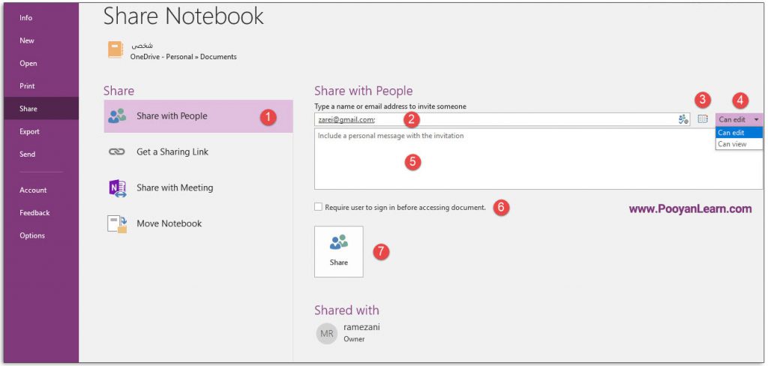Screen dimensions: 768x366
Task: Click the ramezani owner name
Action: (x=361, y=327)
